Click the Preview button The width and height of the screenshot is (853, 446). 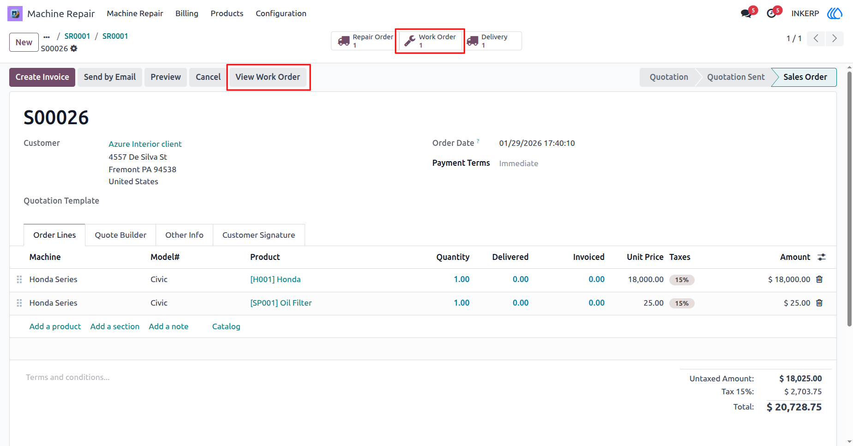pos(166,77)
